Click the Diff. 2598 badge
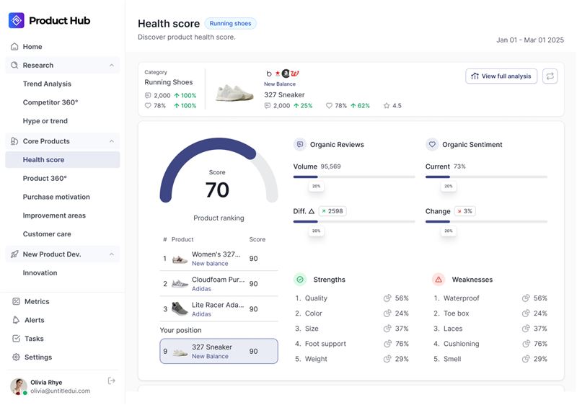 (x=332, y=211)
